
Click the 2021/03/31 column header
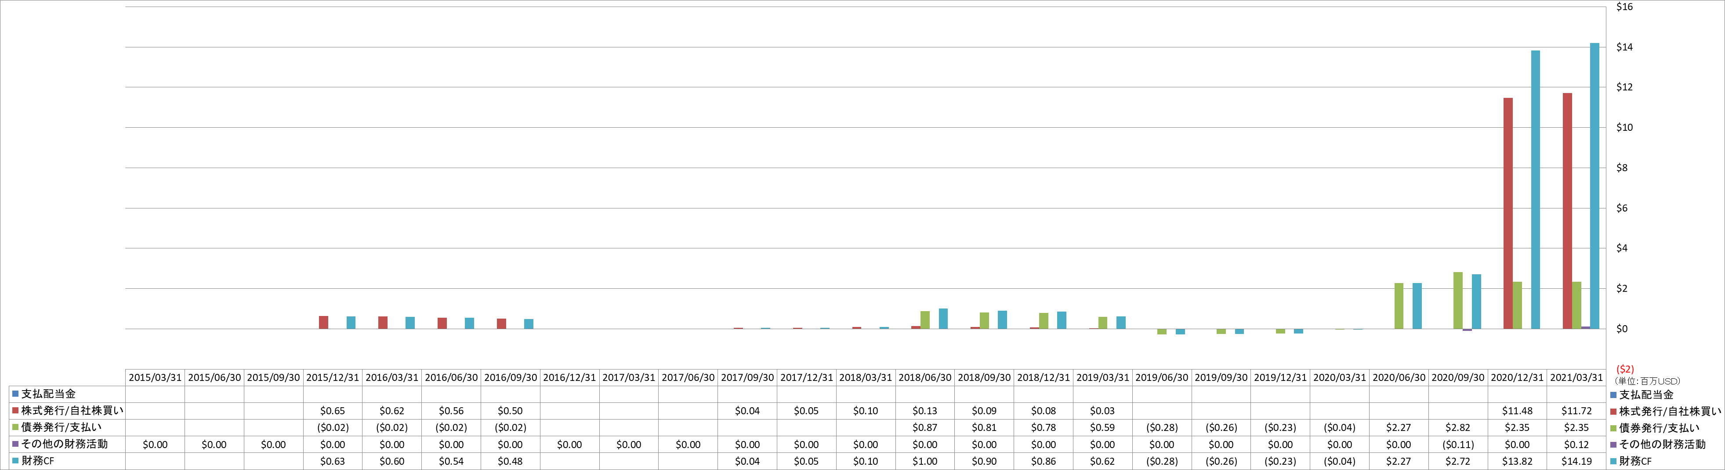tap(1576, 378)
